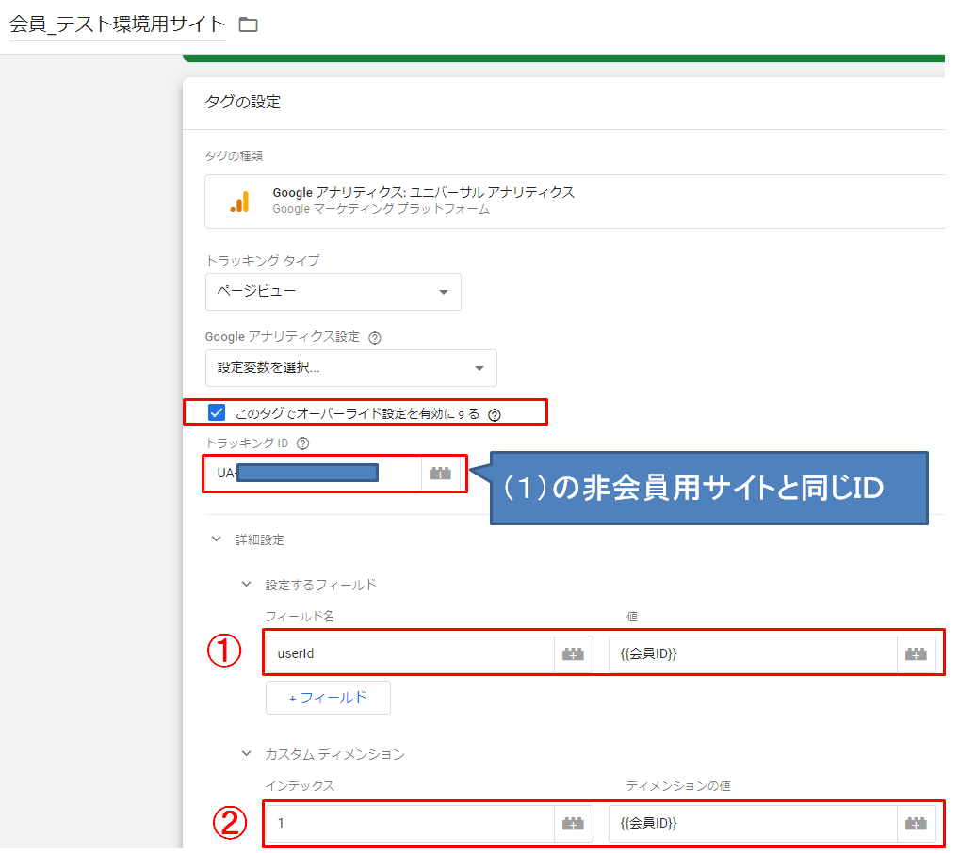Open 設定変数を選択 dropdown
This screenshot has width=959, height=853.
[351, 368]
